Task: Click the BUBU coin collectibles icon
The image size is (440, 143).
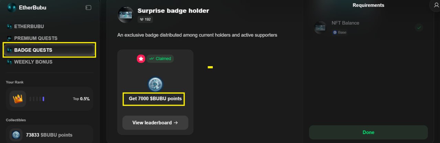Action: point(16,135)
